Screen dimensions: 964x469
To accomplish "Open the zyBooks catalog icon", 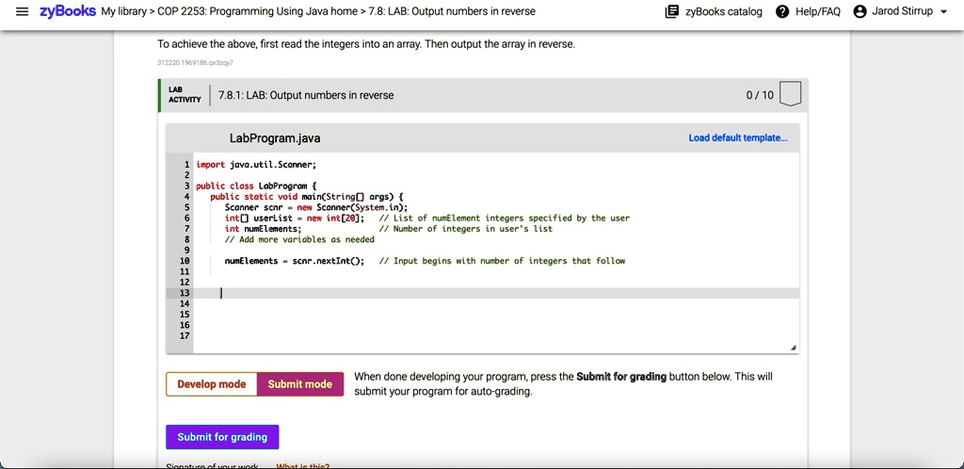I will click(x=672, y=11).
